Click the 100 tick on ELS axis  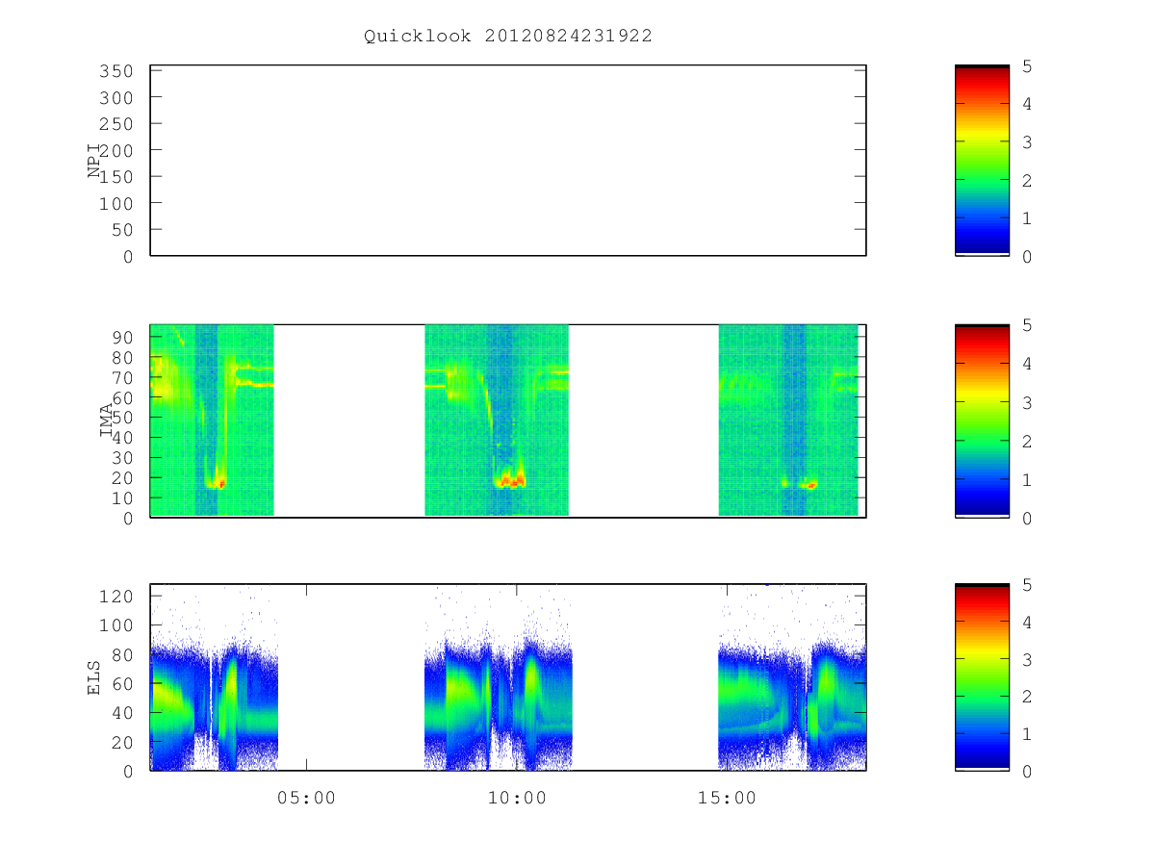[x=115, y=625]
